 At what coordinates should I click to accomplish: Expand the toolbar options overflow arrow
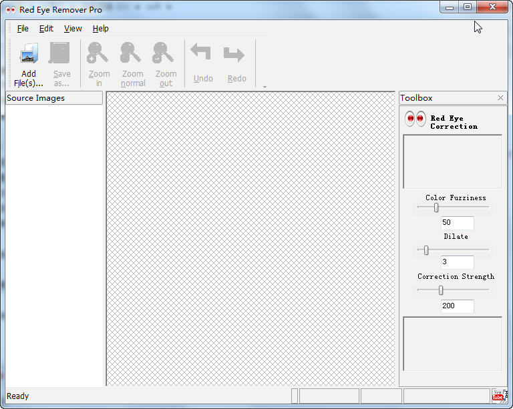[x=265, y=87]
